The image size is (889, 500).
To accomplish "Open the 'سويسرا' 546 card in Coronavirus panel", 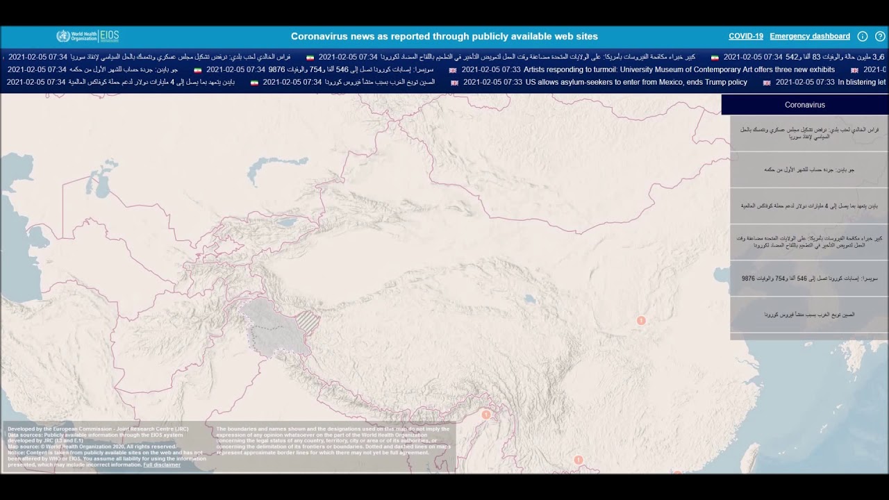I will click(x=809, y=278).
